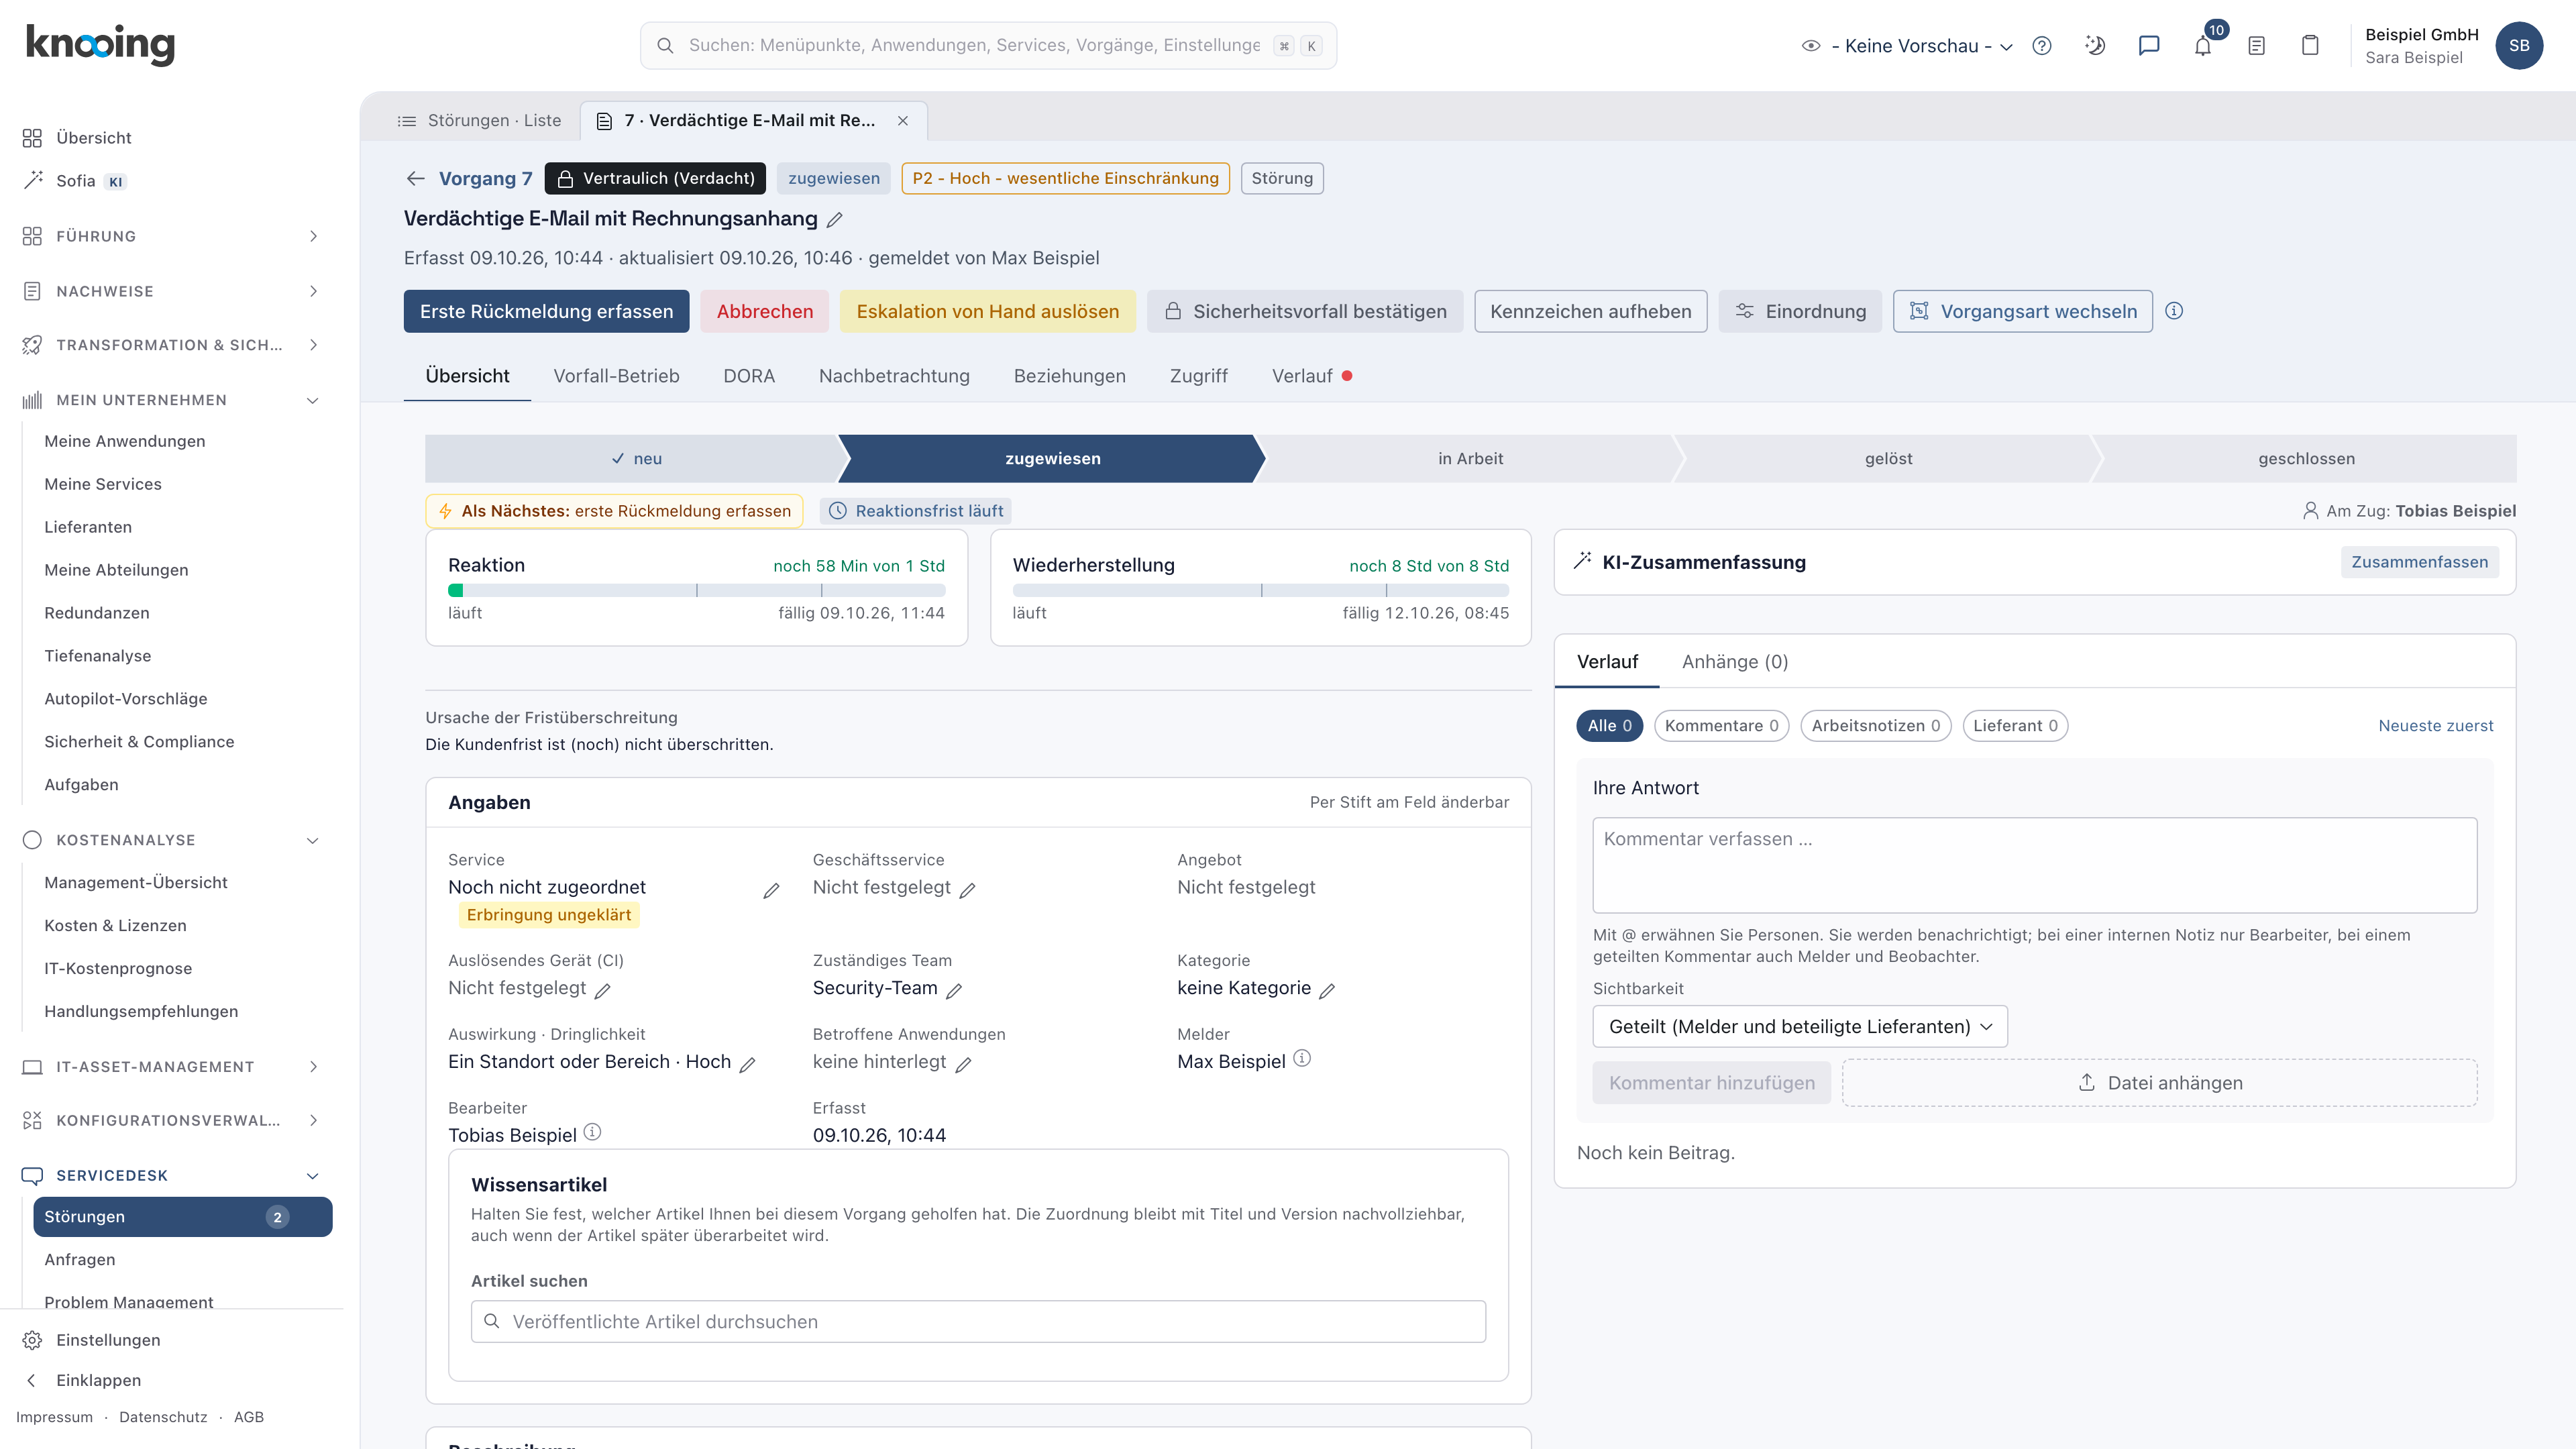
Task: Edit Zuständiges Team pencil icon
Action: pos(954,990)
